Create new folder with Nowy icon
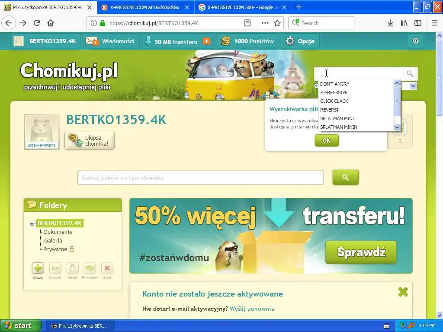443x332 pixels. [x=38, y=268]
